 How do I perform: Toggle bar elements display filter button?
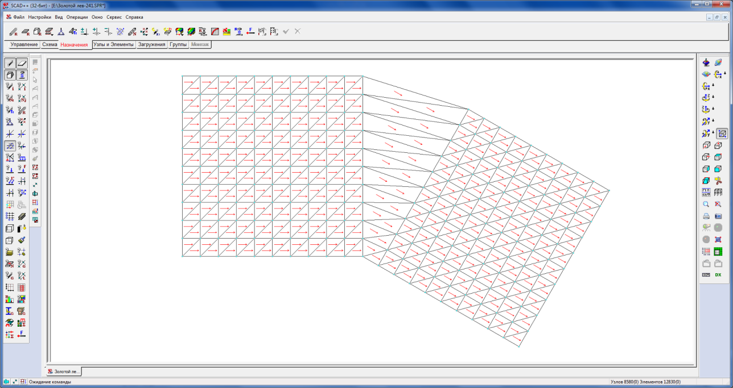(10, 62)
